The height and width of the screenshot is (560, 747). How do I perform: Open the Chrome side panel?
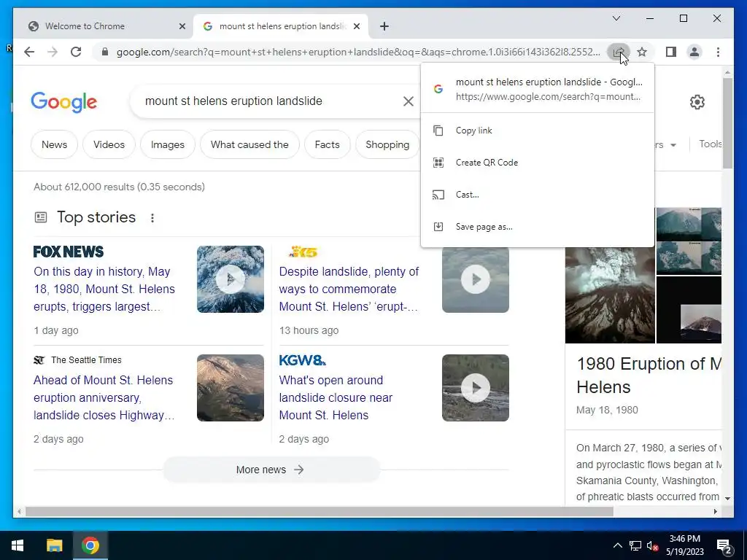(x=671, y=52)
